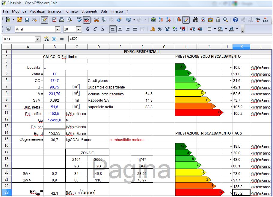Apply percent number format
The height and width of the screenshot is (197, 273).
160,29
